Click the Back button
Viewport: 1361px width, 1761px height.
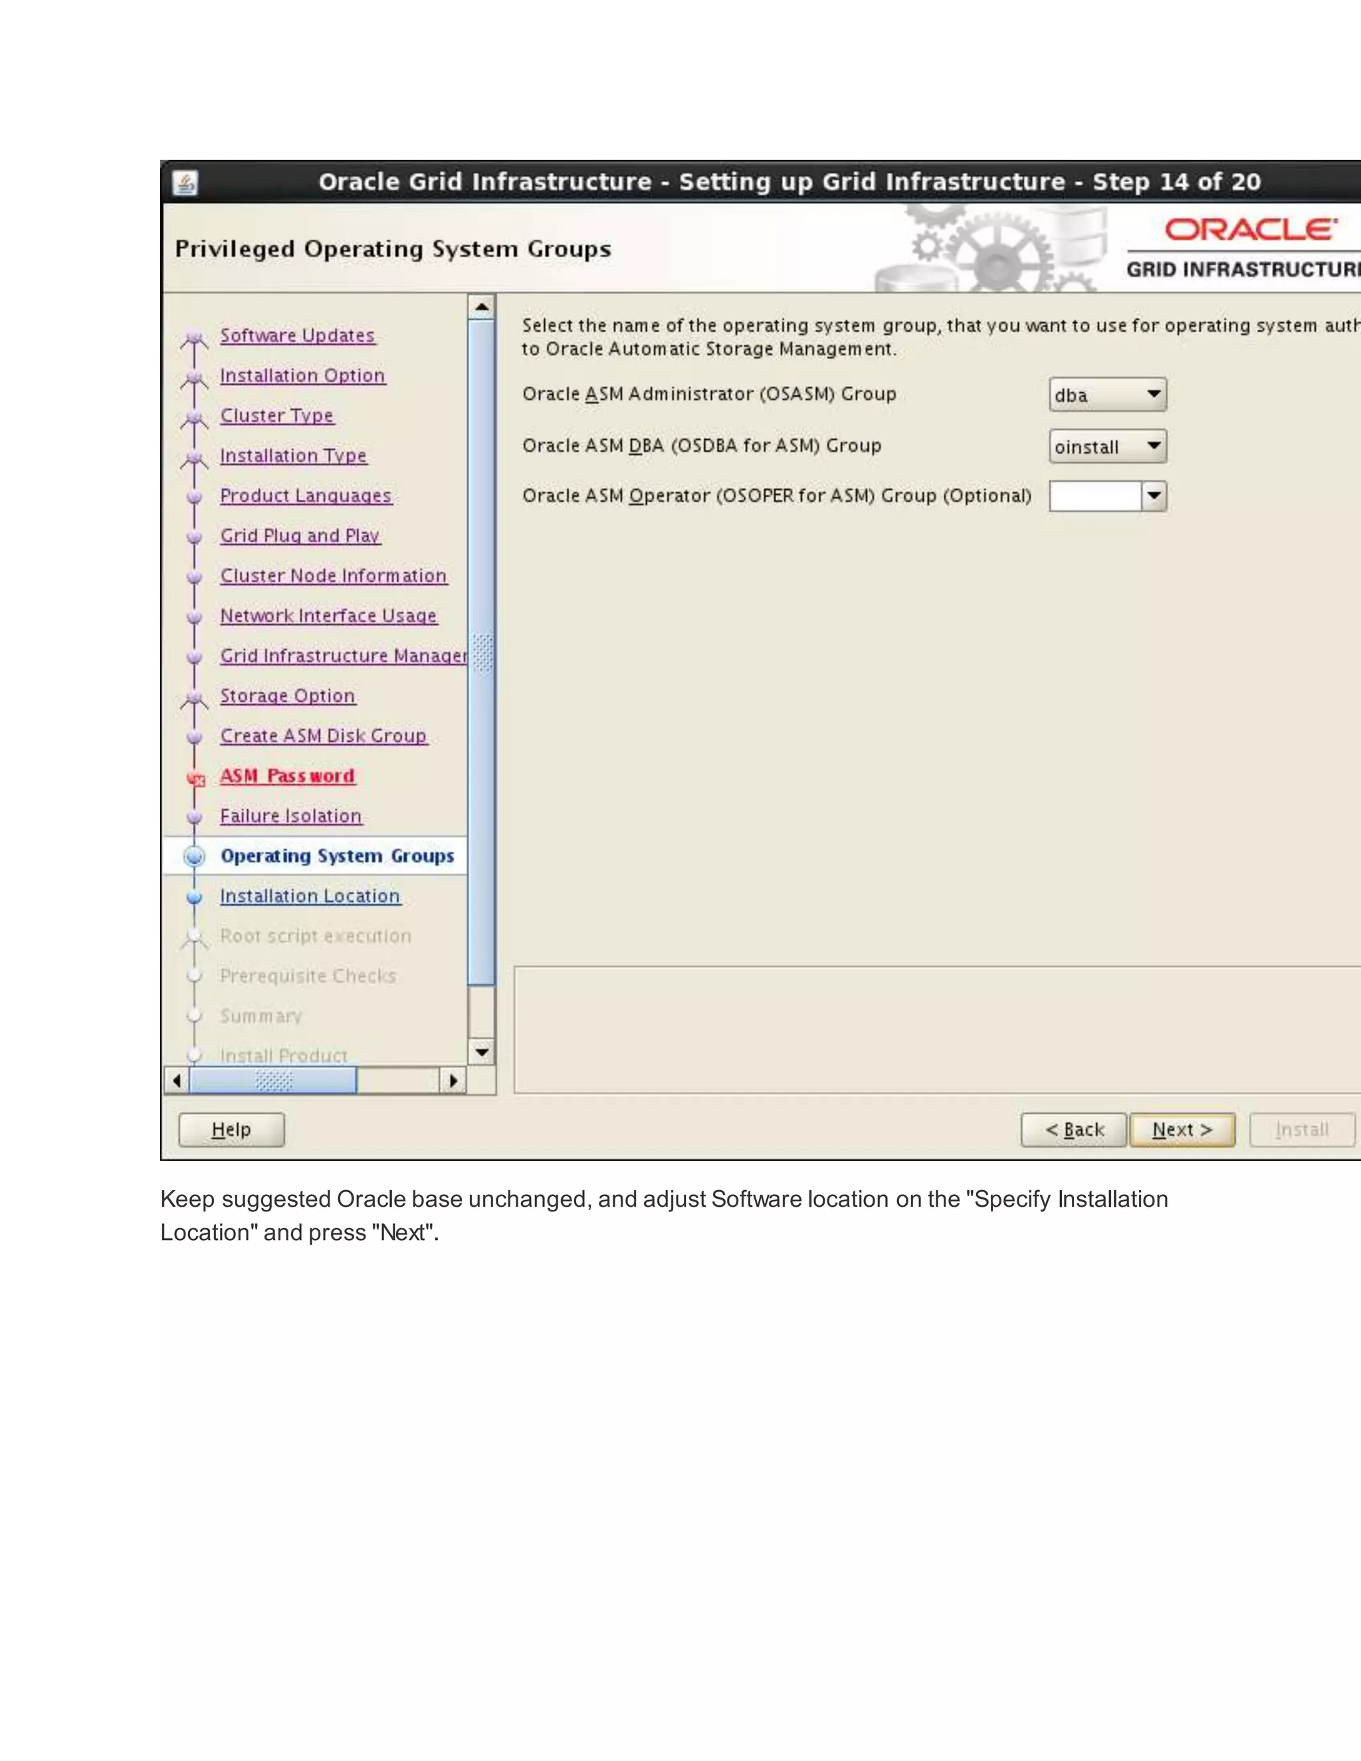tap(1073, 1130)
